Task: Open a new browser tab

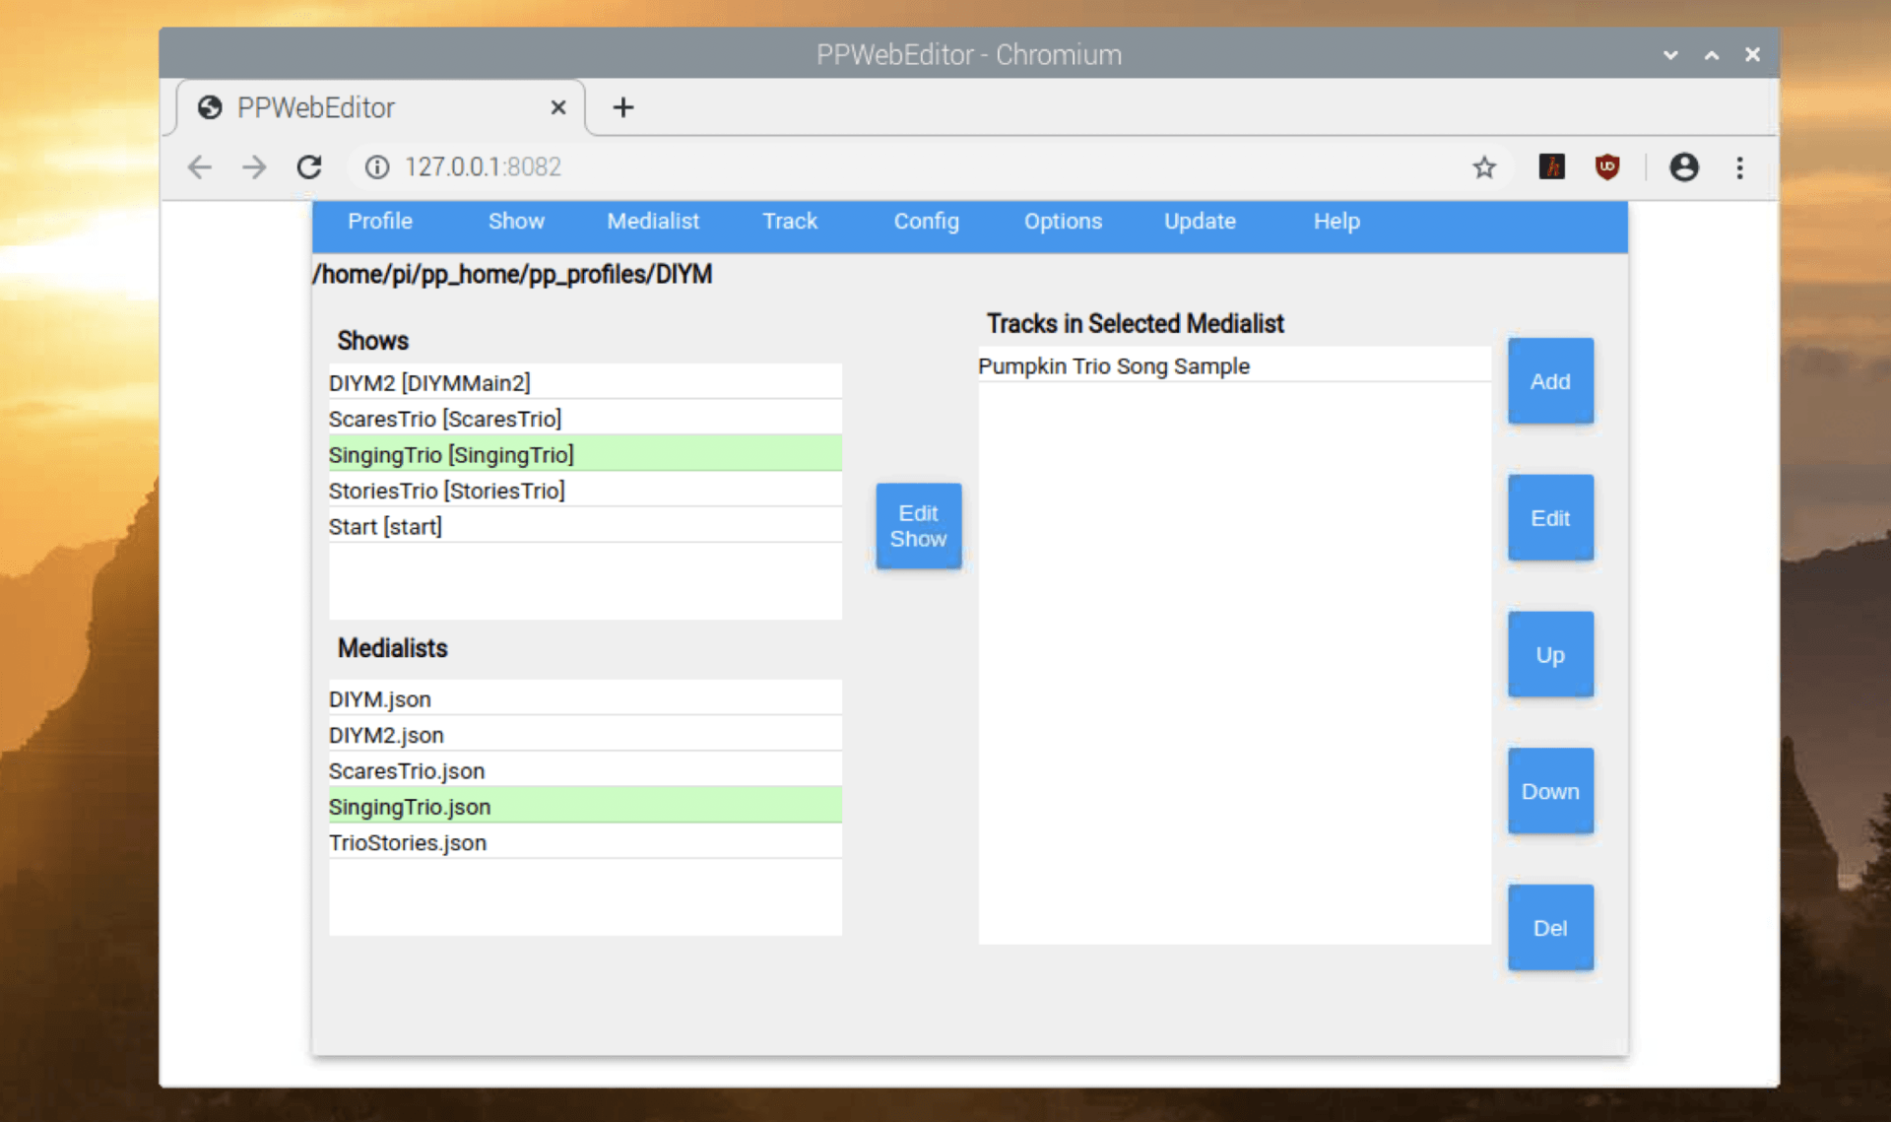Action: point(622,107)
